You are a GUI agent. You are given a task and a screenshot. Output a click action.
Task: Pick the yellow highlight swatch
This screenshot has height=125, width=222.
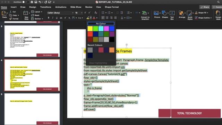tap(90, 28)
